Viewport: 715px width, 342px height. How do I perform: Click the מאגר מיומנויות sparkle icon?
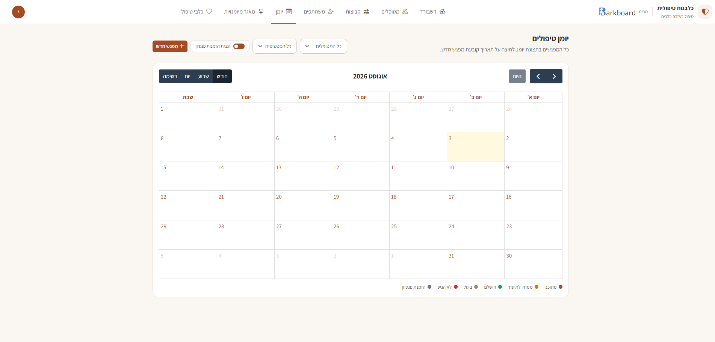261,12
